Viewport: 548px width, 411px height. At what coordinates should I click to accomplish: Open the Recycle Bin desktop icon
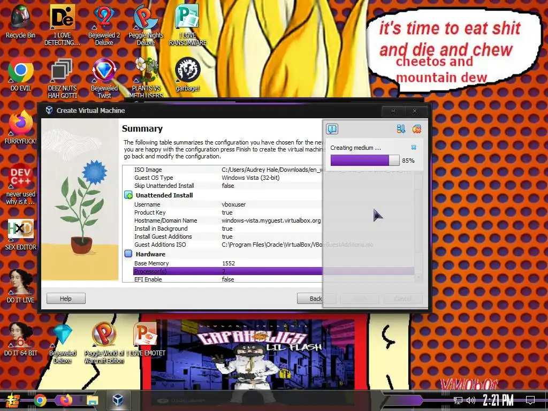[20, 21]
